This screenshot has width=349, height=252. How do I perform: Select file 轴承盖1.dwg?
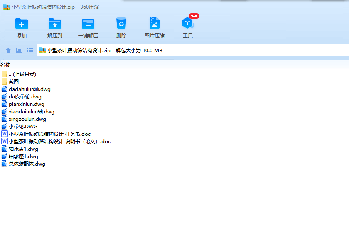click(x=20, y=149)
